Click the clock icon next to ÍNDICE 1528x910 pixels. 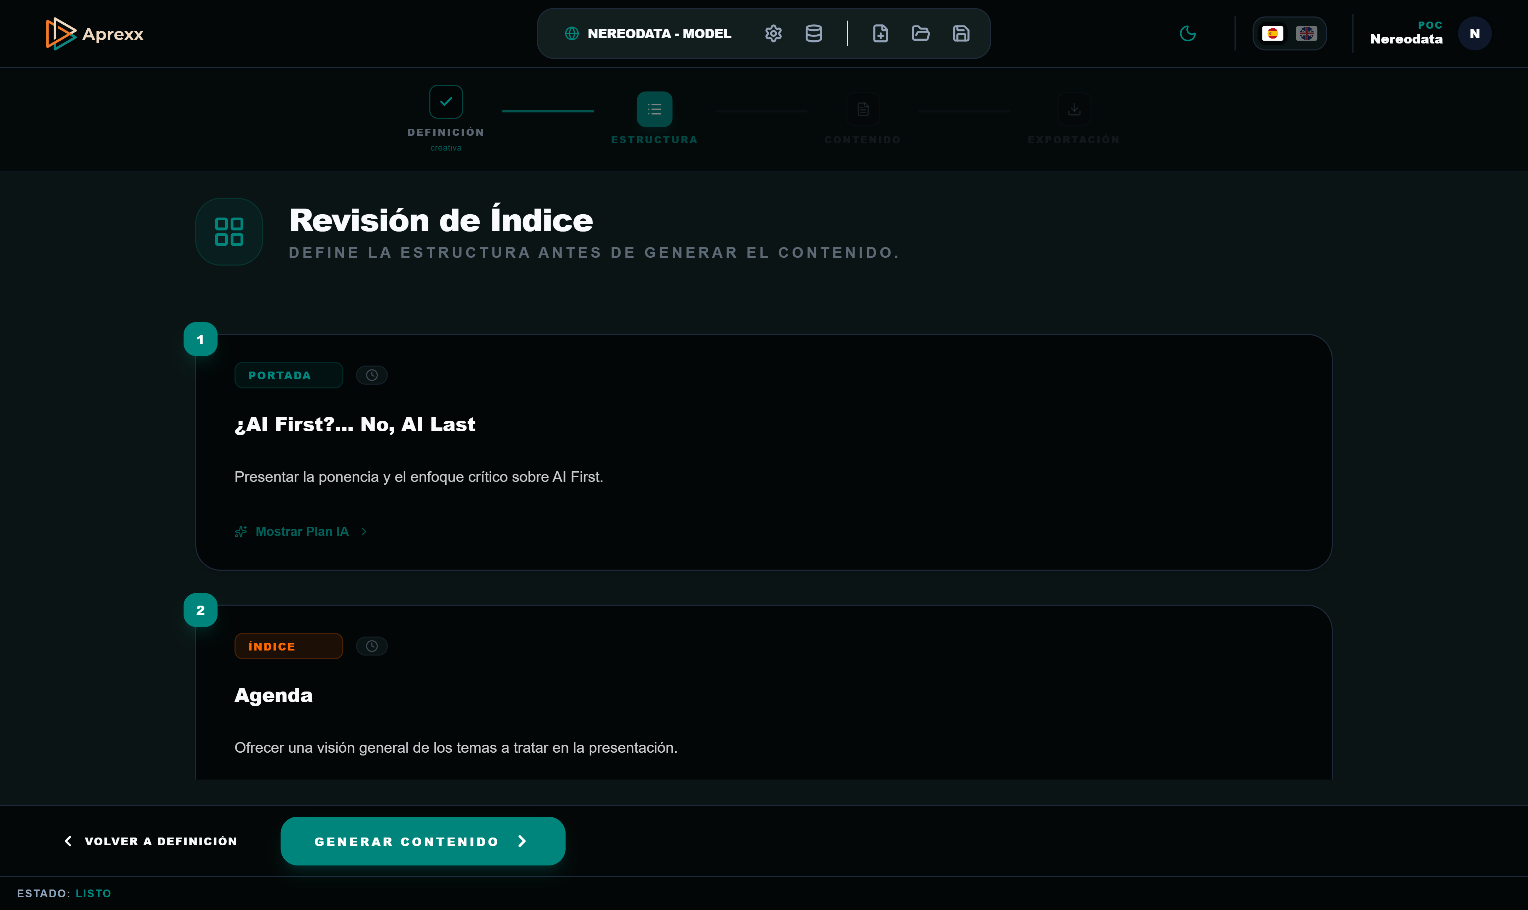point(372,646)
